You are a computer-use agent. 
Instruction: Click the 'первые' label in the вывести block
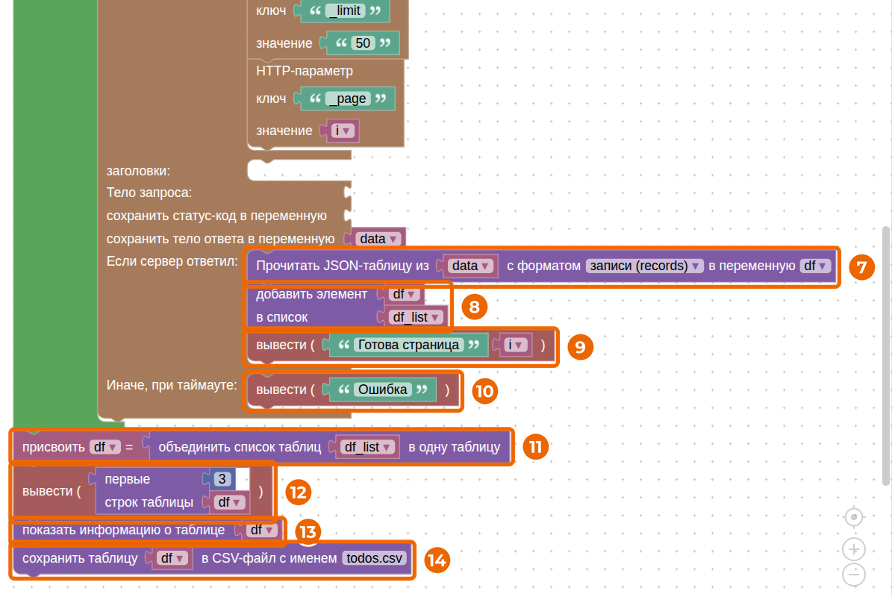(x=128, y=479)
